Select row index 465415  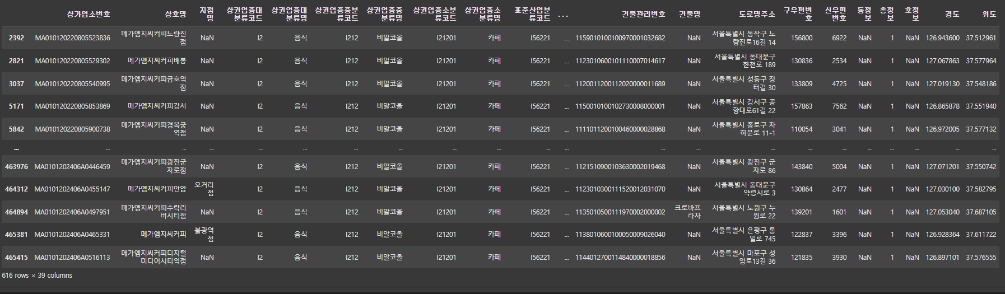pos(16,257)
